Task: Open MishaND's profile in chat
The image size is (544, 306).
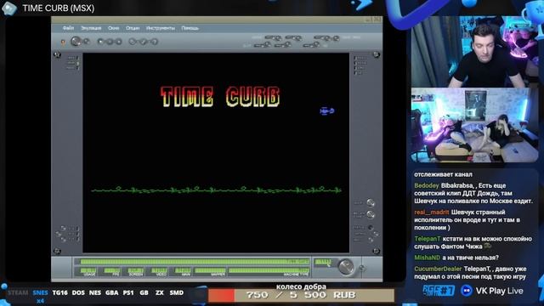Action: 427,258
